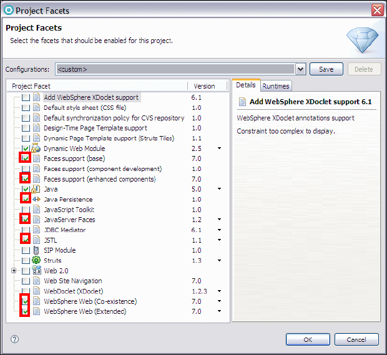Click the Web 2.0 facet icon

point(37,270)
